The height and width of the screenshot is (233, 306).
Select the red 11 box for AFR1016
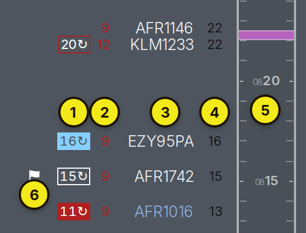pyautogui.click(x=74, y=212)
